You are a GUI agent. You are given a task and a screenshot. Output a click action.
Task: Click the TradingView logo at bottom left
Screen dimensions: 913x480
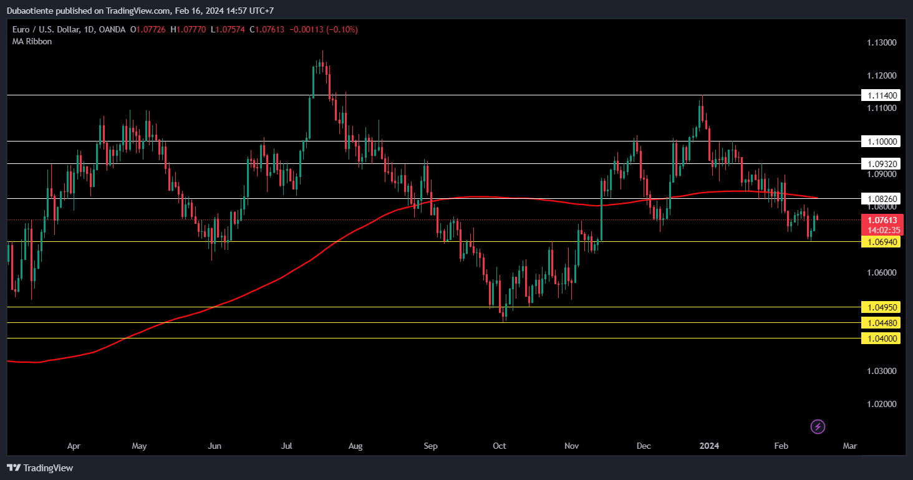(40, 468)
